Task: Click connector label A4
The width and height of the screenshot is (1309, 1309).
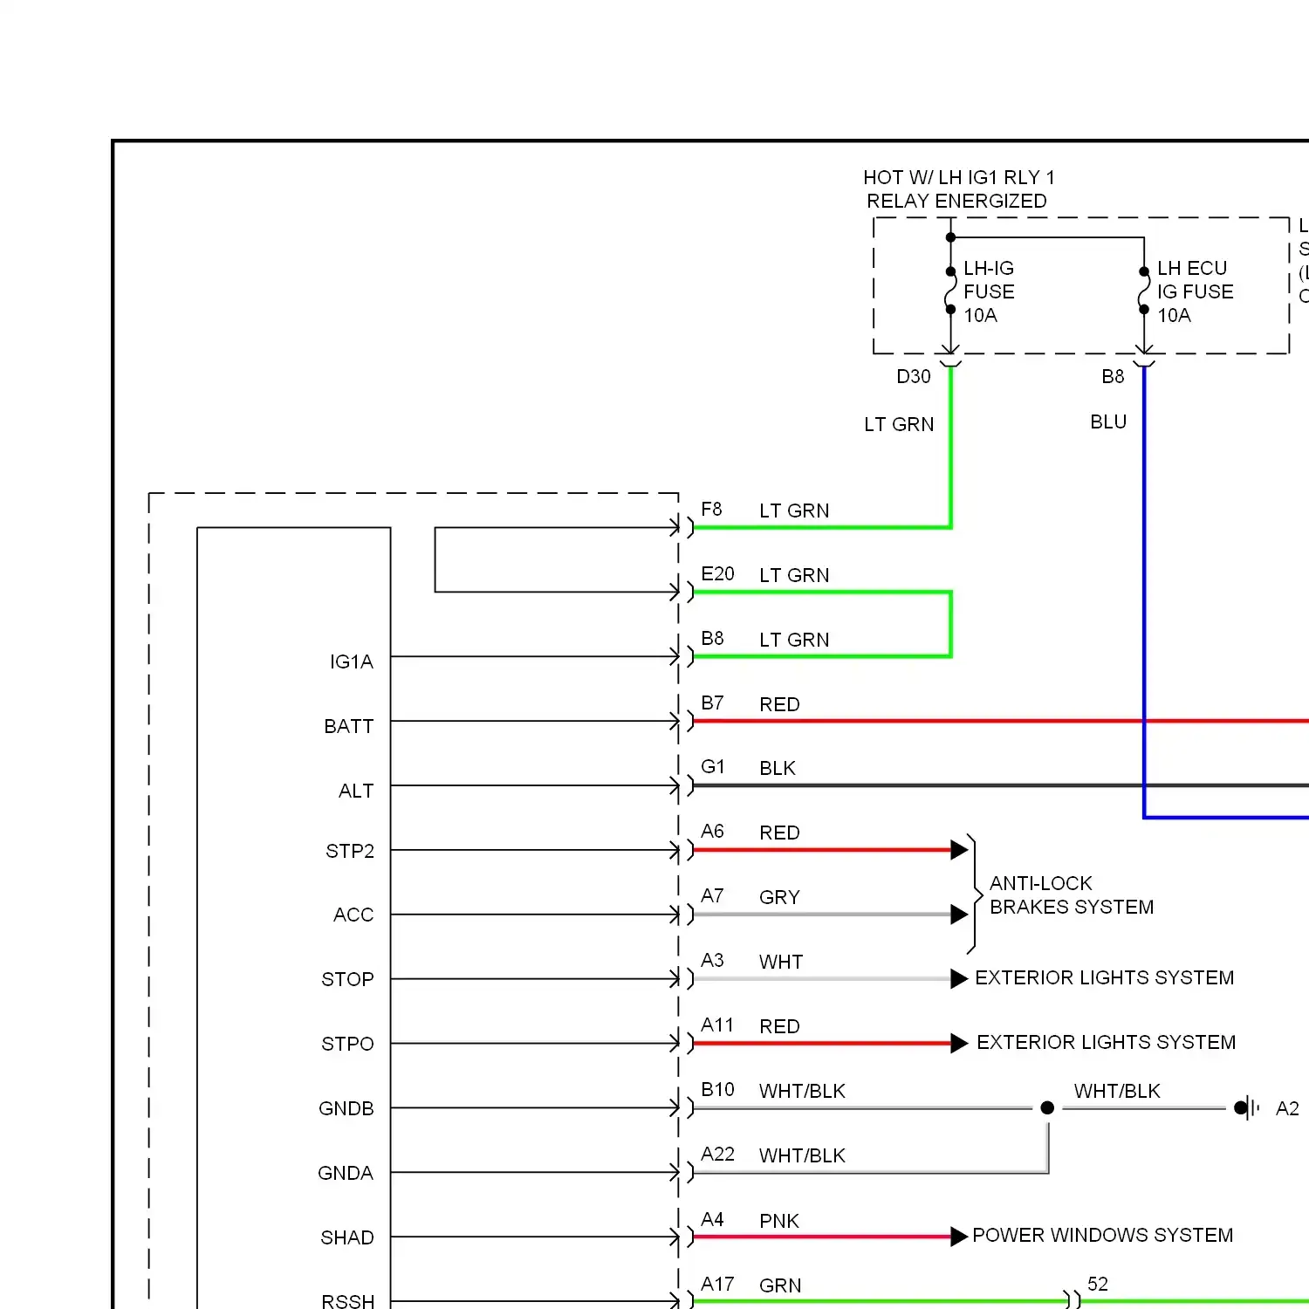Action: click(712, 1219)
